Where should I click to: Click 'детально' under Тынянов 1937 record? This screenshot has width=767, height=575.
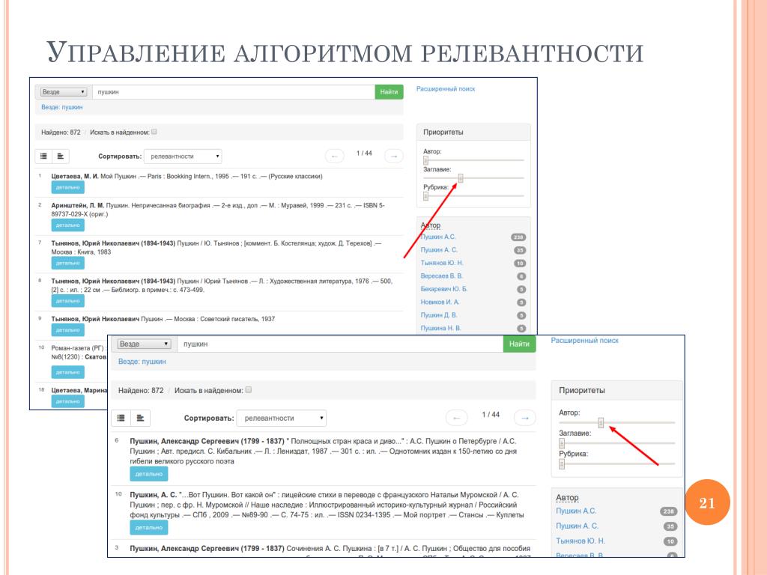tap(68, 330)
